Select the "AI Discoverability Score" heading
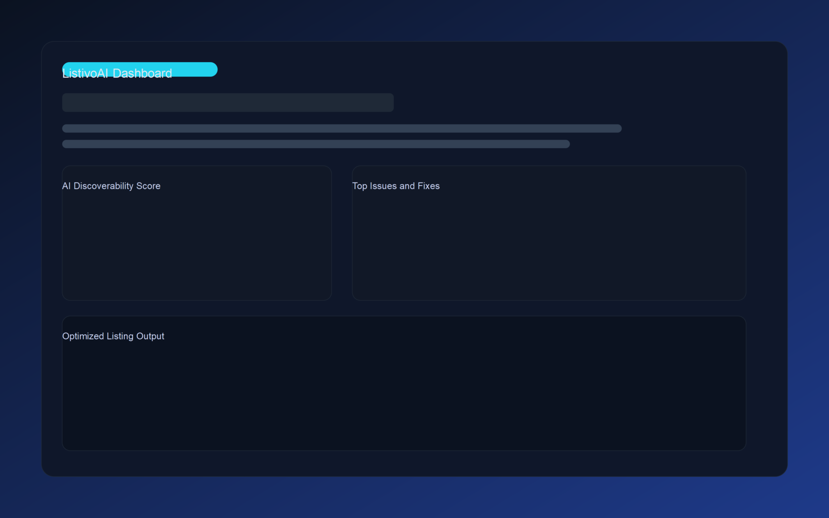The height and width of the screenshot is (518, 829). (x=111, y=186)
